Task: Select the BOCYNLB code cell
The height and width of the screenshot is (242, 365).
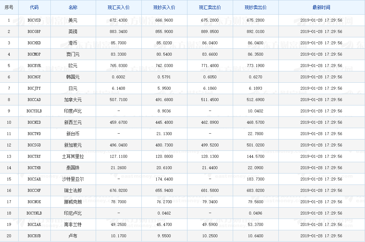Action: (34, 213)
